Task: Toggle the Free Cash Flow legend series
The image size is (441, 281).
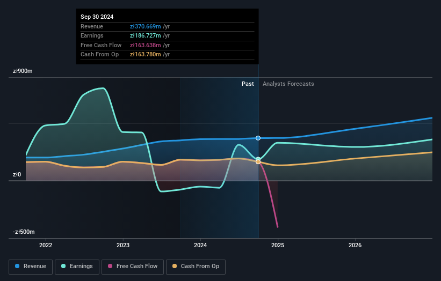Action: point(133,267)
